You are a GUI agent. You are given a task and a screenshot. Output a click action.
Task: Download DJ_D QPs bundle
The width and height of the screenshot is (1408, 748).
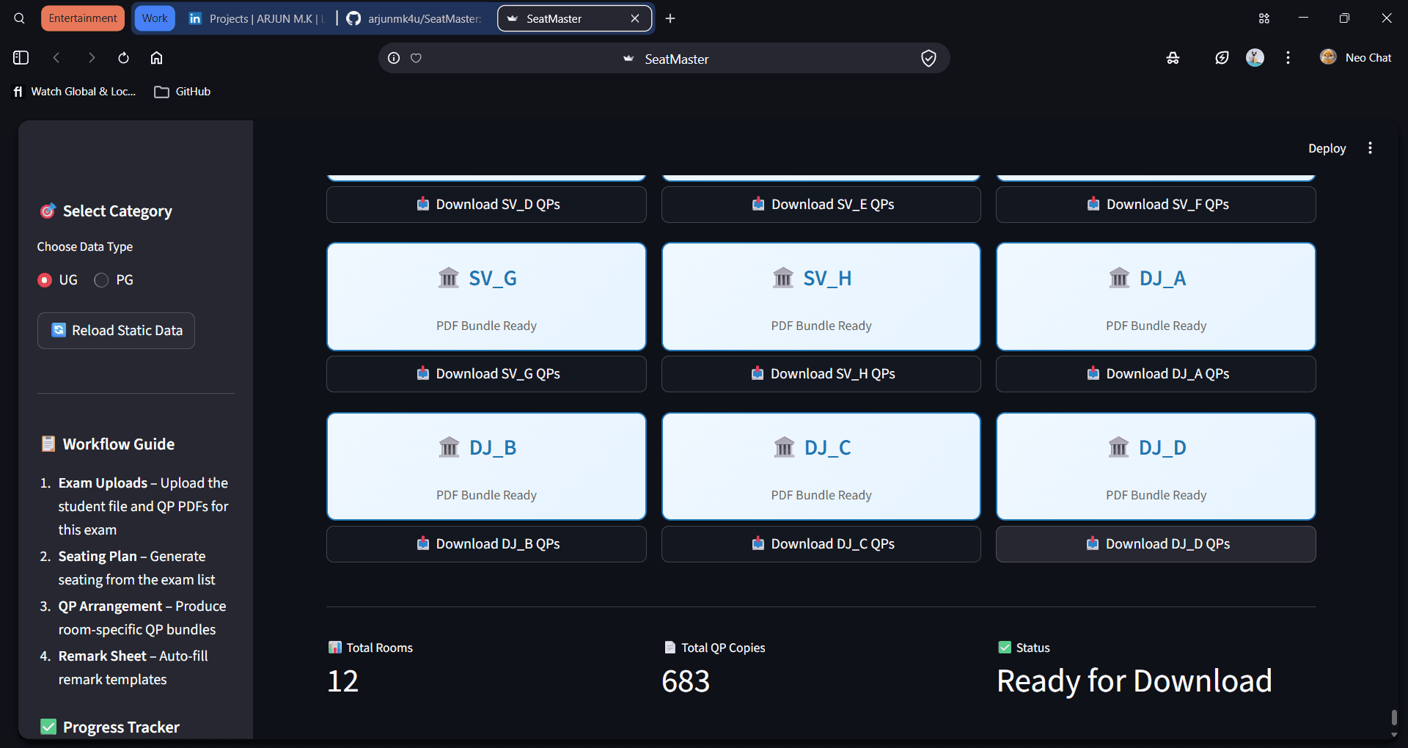(1156, 544)
